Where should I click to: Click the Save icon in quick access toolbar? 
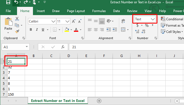(8, 2)
